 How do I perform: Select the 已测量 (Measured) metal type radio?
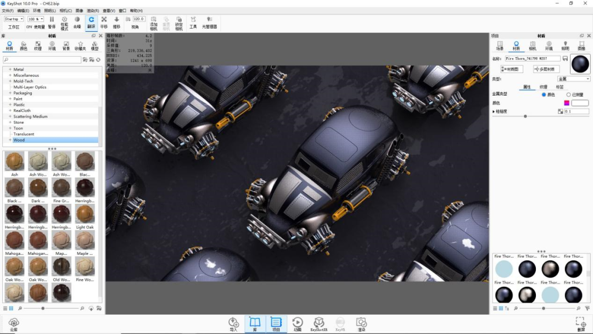tap(568, 94)
